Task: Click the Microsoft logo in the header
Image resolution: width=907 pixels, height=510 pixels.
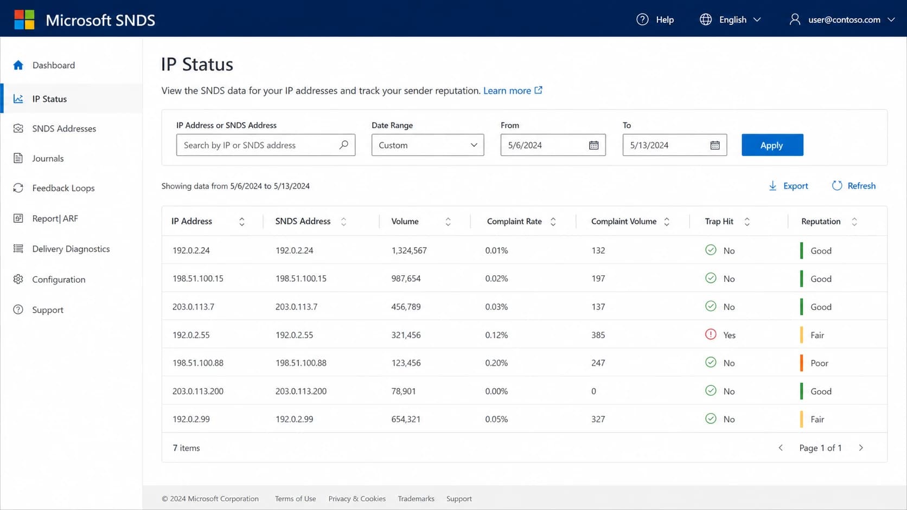Action: (x=24, y=20)
